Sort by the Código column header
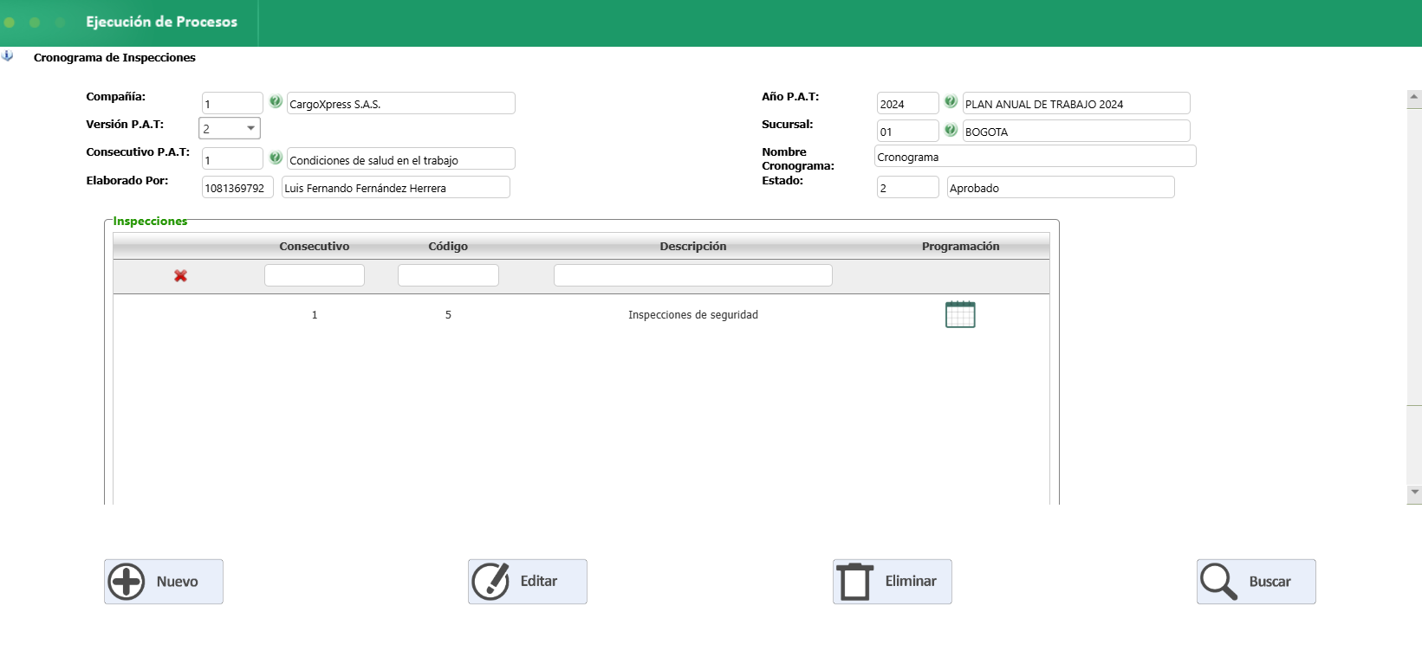Image resolution: width=1422 pixels, height=657 pixels. click(x=448, y=247)
